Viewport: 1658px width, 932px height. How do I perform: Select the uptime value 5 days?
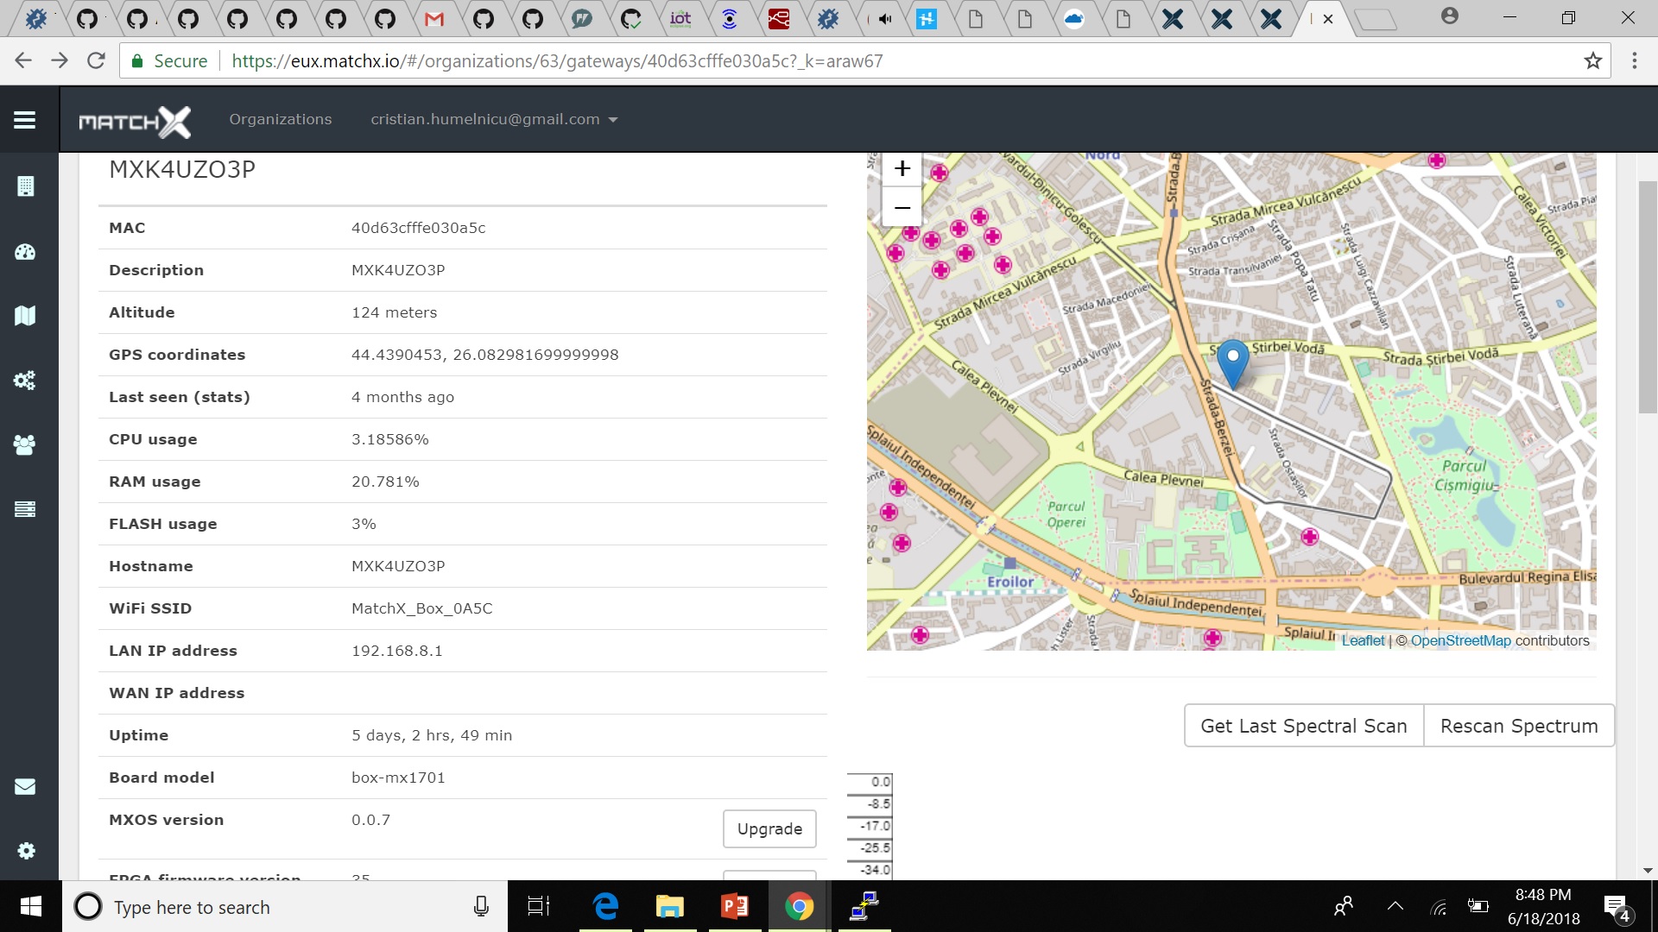click(432, 735)
